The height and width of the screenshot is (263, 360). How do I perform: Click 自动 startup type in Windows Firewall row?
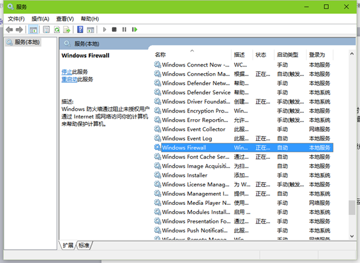(x=283, y=147)
